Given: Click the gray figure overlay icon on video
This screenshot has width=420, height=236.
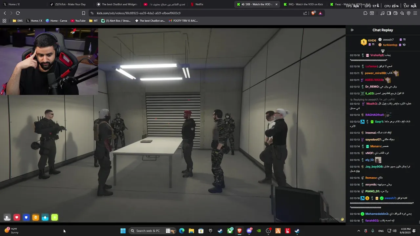Looking at the screenshot, I should point(7,217).
